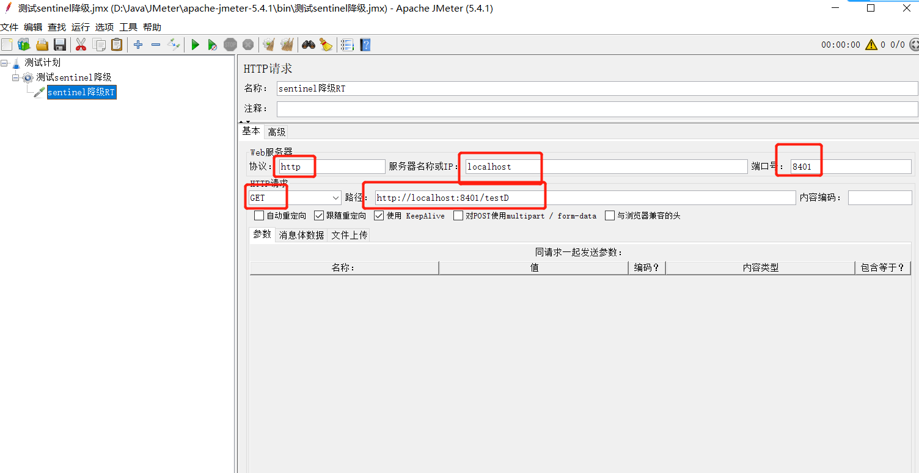Open the 选项 menu
Viewport: 919px width, 473px height.
pos(104,27)
